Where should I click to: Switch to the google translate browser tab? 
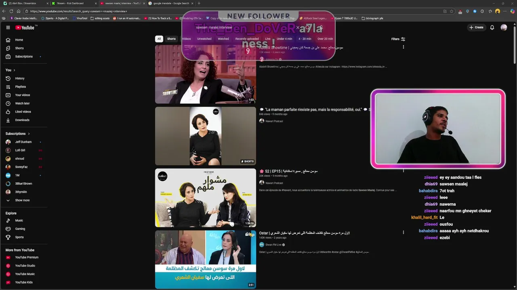[170, 3]
